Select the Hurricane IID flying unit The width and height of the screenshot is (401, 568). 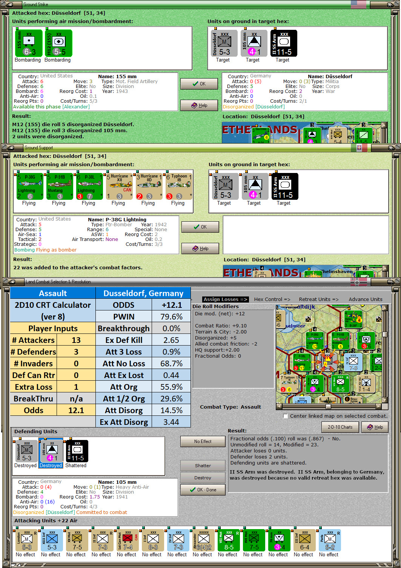[x=149, y=187]
